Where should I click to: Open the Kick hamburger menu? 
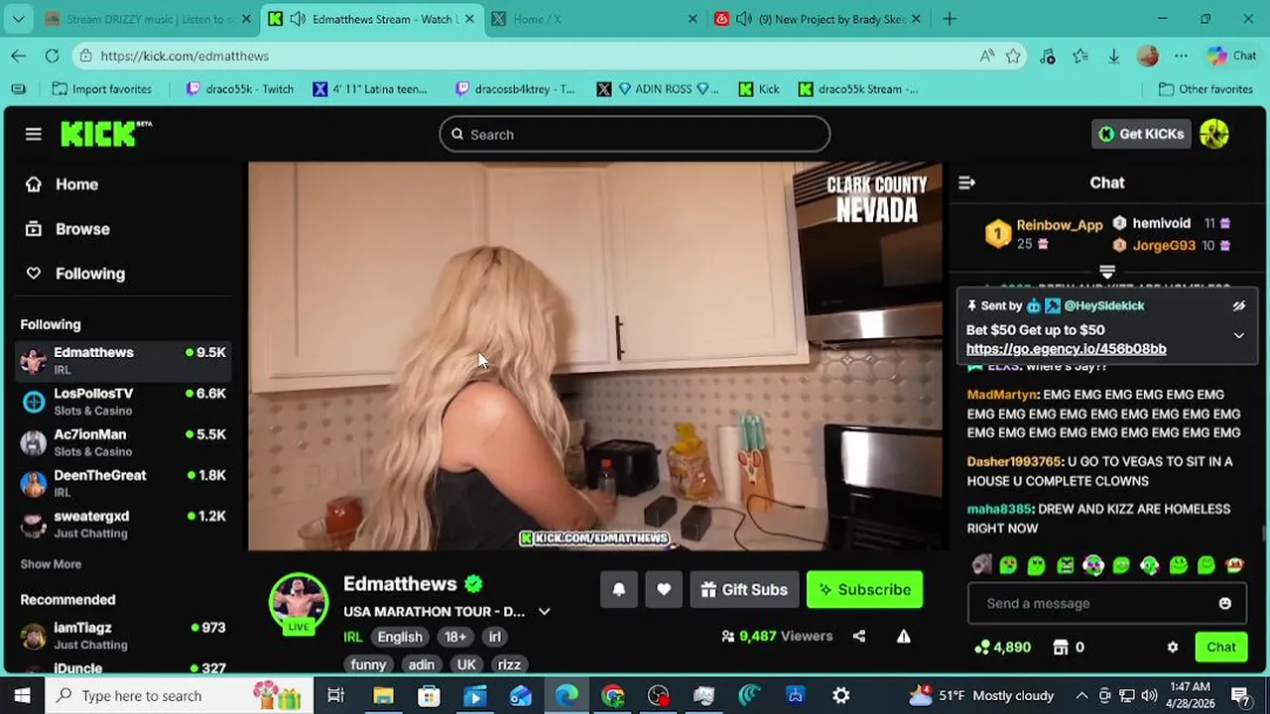pos(34,134)
